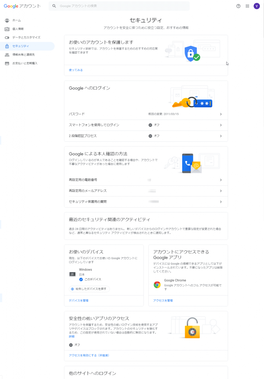This screenshot has width=264, height=379.
Task: Click the search magnifier icon
Action: click(54, 6)
